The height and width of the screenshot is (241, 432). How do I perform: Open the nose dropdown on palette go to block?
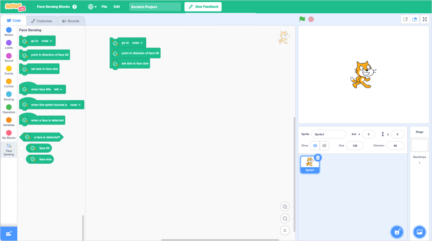coord(47,41)
